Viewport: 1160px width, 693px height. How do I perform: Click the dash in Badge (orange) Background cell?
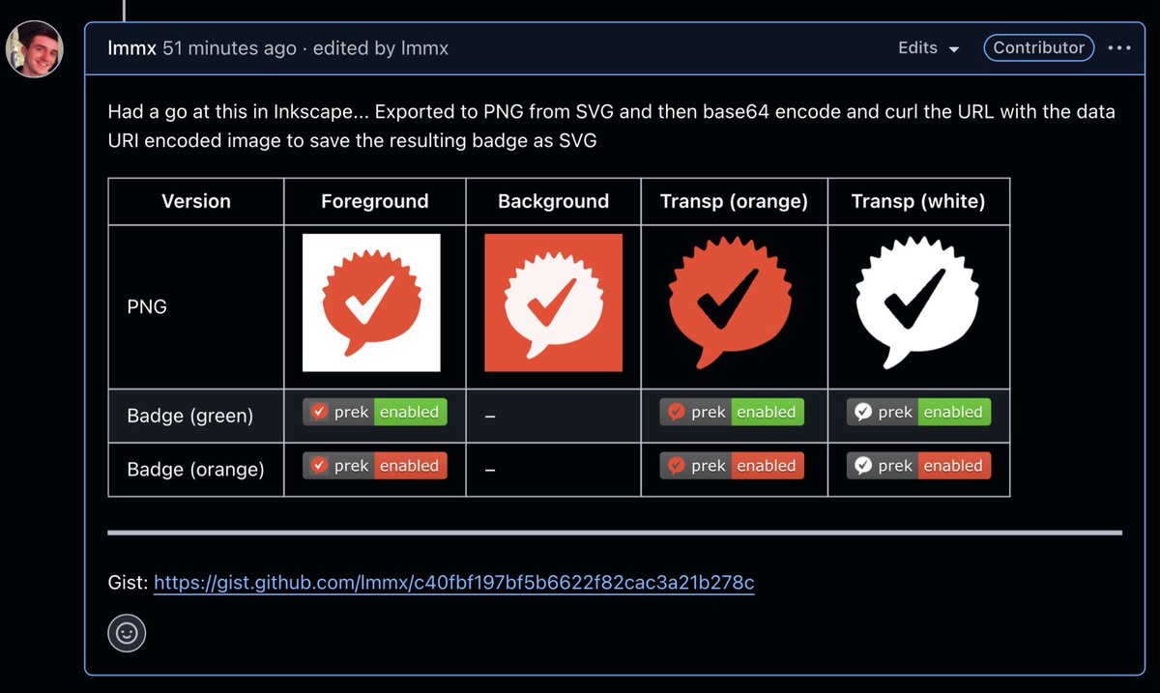490,471
